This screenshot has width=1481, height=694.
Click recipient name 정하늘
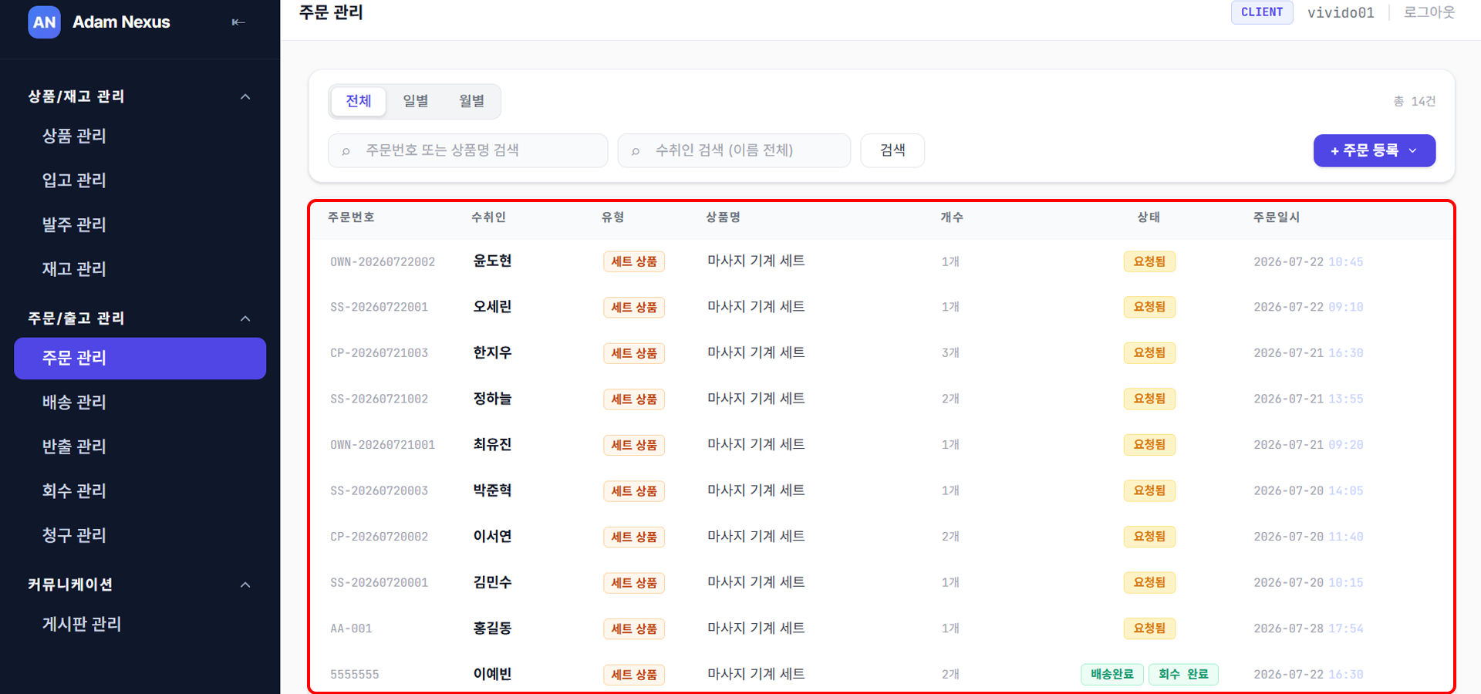click(492, 399)
